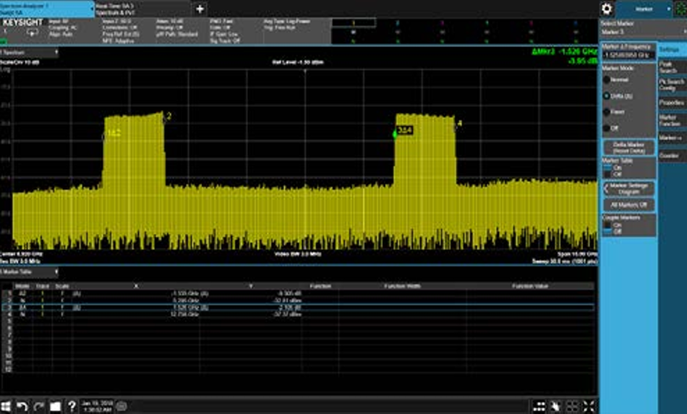Screen dimensions: 687x414
Task: Select Fixed marker mode
Action: [607, 112]
